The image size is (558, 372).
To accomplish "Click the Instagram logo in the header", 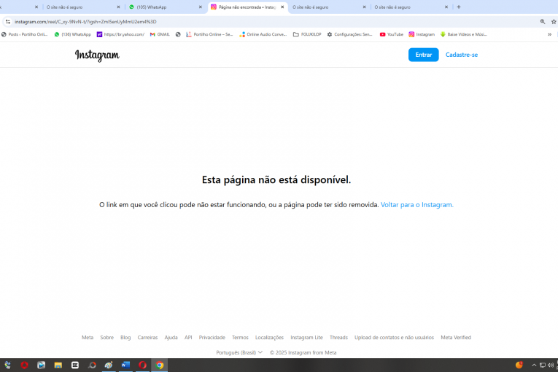I will click(97, 55).
